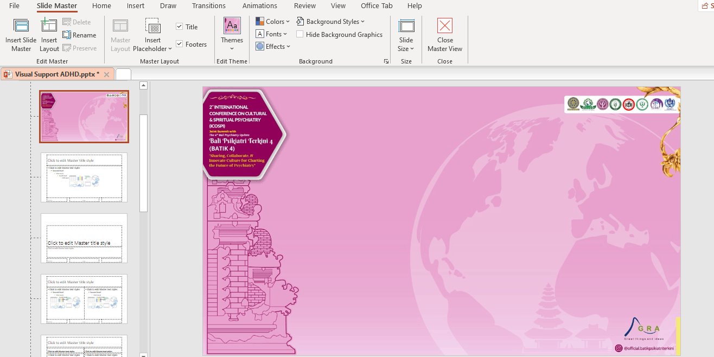
Task: Expand Background Styles dropdown arrow
Action: click(362, 22)
